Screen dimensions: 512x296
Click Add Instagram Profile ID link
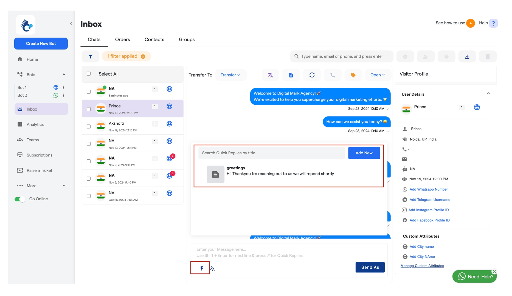pos(428,210)
